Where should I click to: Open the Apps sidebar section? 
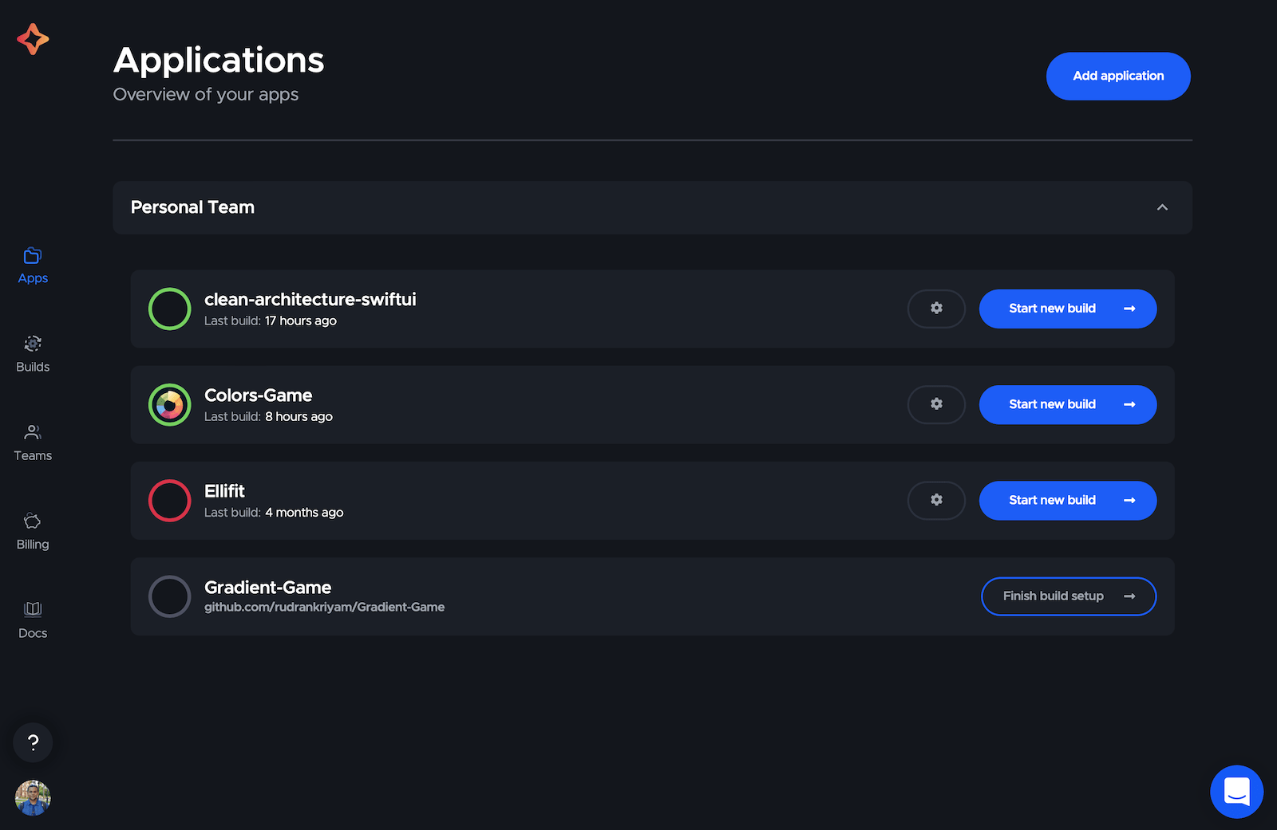pos(33,266)
